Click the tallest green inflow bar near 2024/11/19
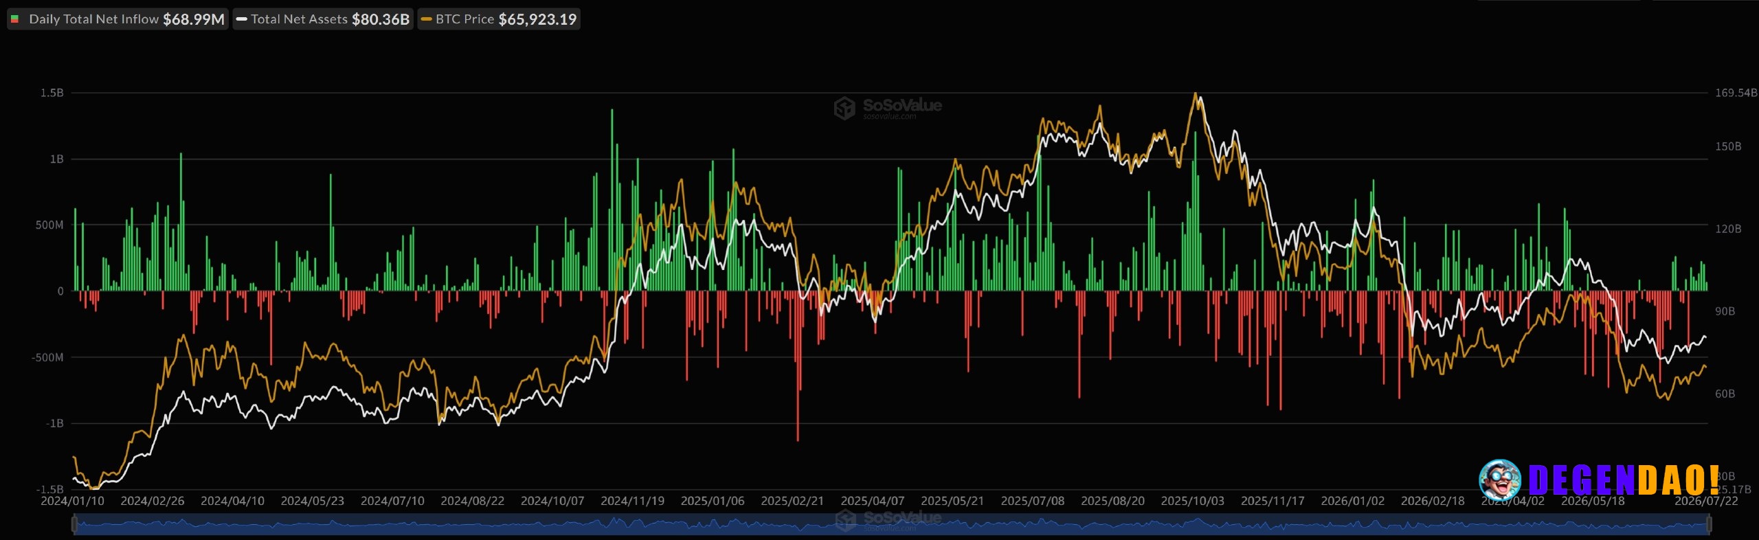Viewport: 1759px width, 540px height. [612, 199]
